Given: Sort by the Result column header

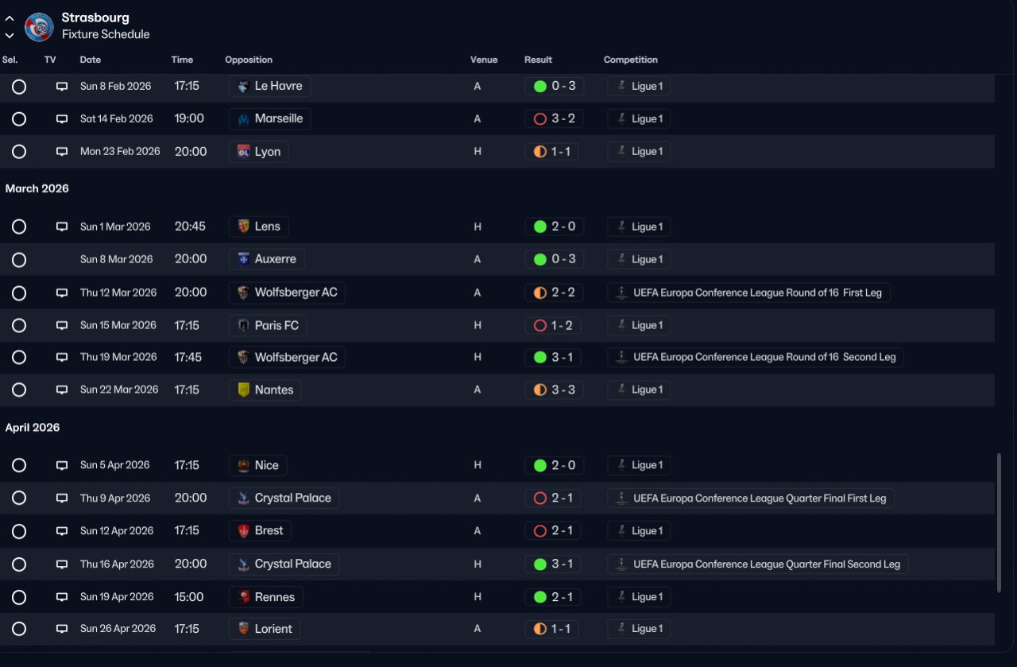Looking at the screenshot, I should tap(538, 60).
